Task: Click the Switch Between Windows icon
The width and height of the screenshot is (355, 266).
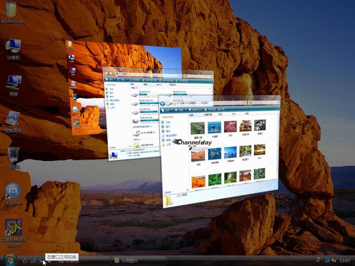Action: click(41, 261)
